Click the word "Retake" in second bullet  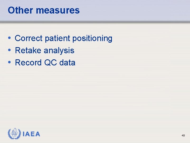point(28,51)
